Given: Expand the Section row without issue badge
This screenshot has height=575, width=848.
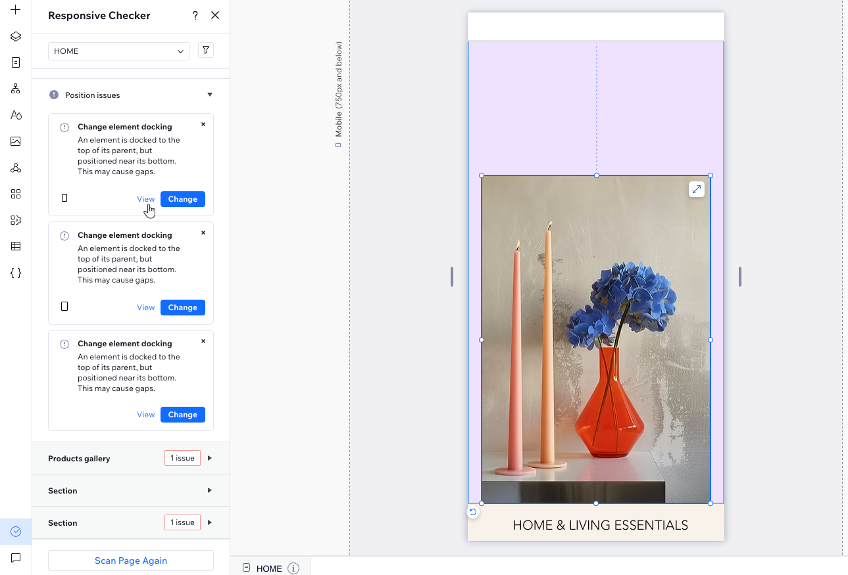Looking at the screenshot, I should pyautogui.click(x=210, y=490).
